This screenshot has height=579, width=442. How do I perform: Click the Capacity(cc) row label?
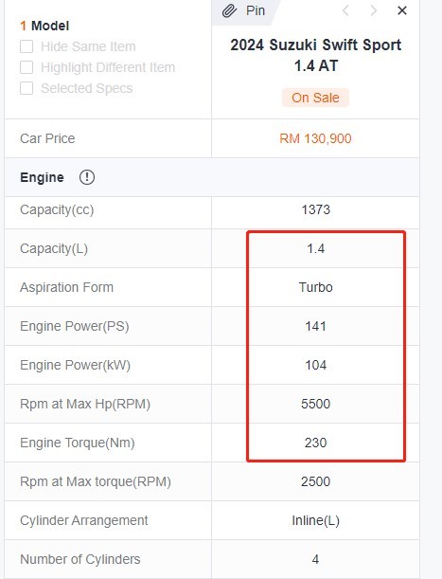(x=57, y=209)
